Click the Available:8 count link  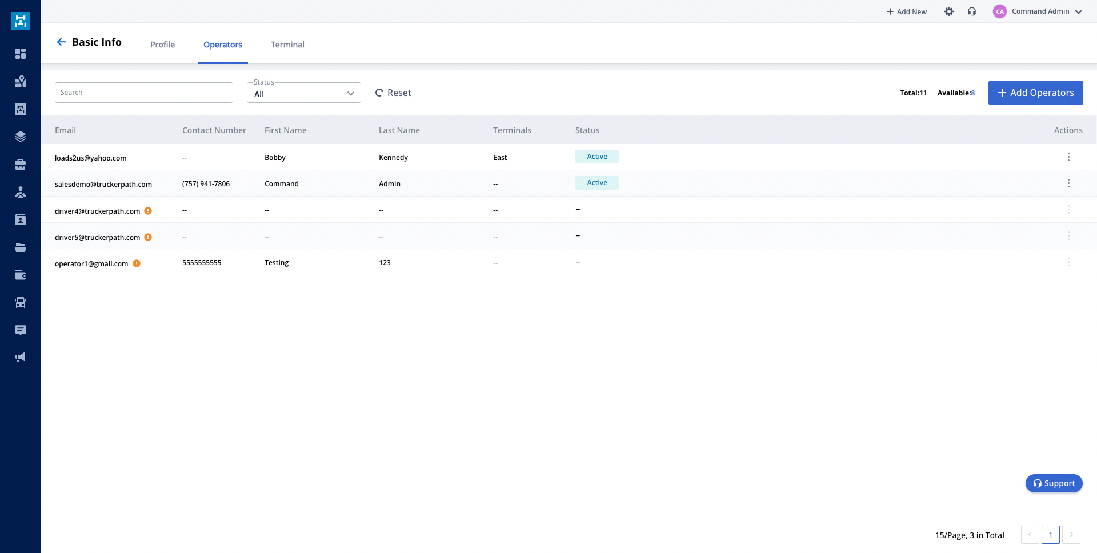pos(956,93)
